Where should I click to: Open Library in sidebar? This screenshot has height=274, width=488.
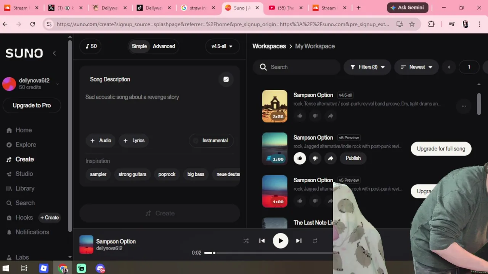tap(20, 188)
